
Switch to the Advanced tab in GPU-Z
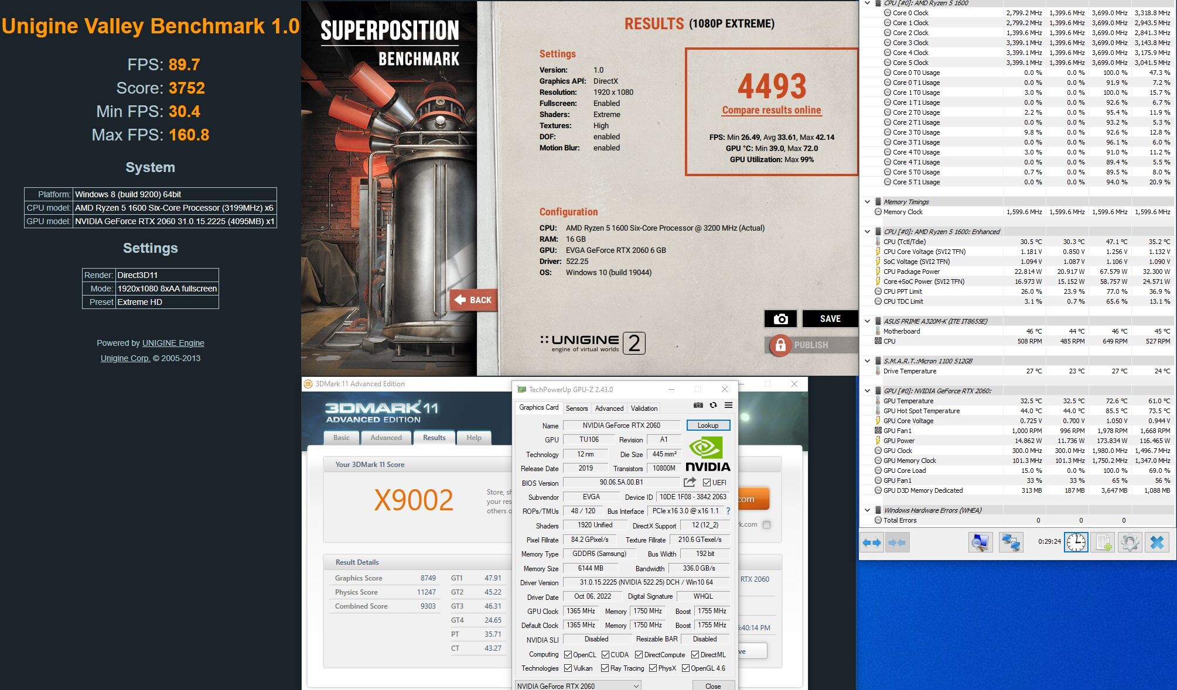(609, 408)
